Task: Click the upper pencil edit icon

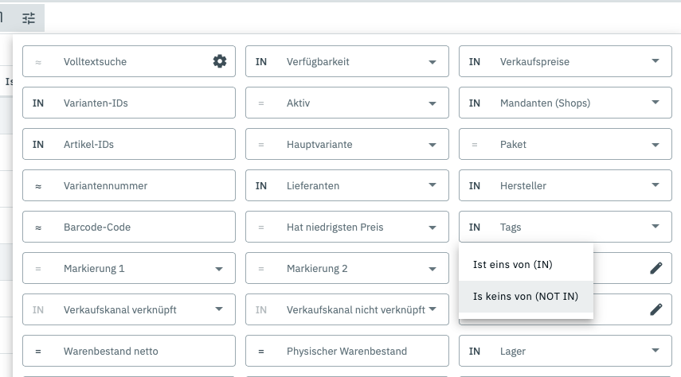Action: point(656,268)
